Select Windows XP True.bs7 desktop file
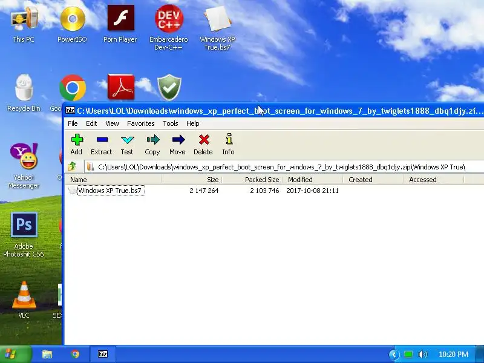The image size is (484, 363). click(x=217, y=28)
